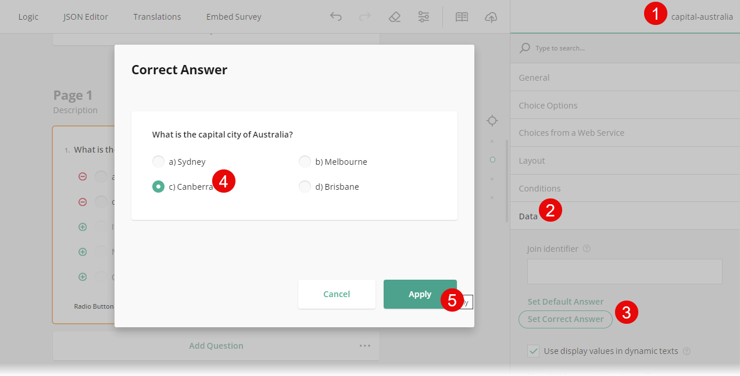Image resolution: width=740 pixels, height=376 pixels.
Task: Open survey settings via sliders icon
Action: pos(423,17)
